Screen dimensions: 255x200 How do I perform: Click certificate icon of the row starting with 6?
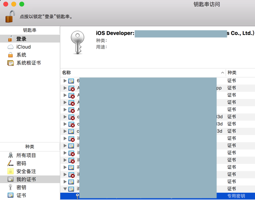(x=71, y=81)
